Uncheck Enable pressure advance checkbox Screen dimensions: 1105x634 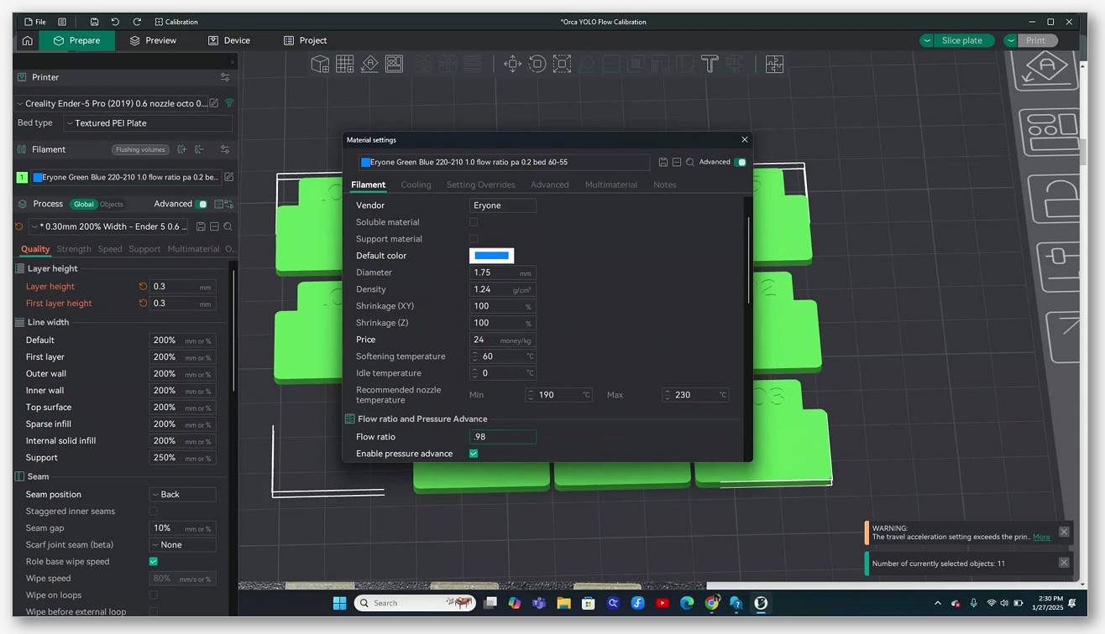[474, 454]
